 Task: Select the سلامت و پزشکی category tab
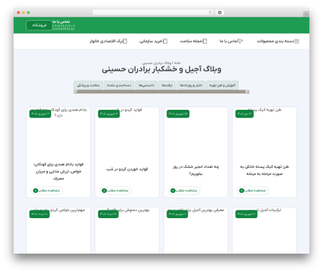[x=89, y=85]
